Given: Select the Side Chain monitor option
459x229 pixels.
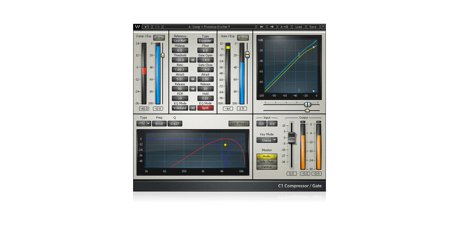Looking at the screenshot, I should click(267, 162).
